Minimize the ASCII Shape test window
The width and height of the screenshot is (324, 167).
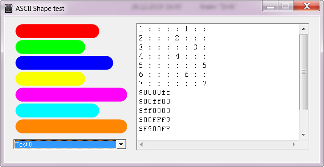(x=270, y=6)
